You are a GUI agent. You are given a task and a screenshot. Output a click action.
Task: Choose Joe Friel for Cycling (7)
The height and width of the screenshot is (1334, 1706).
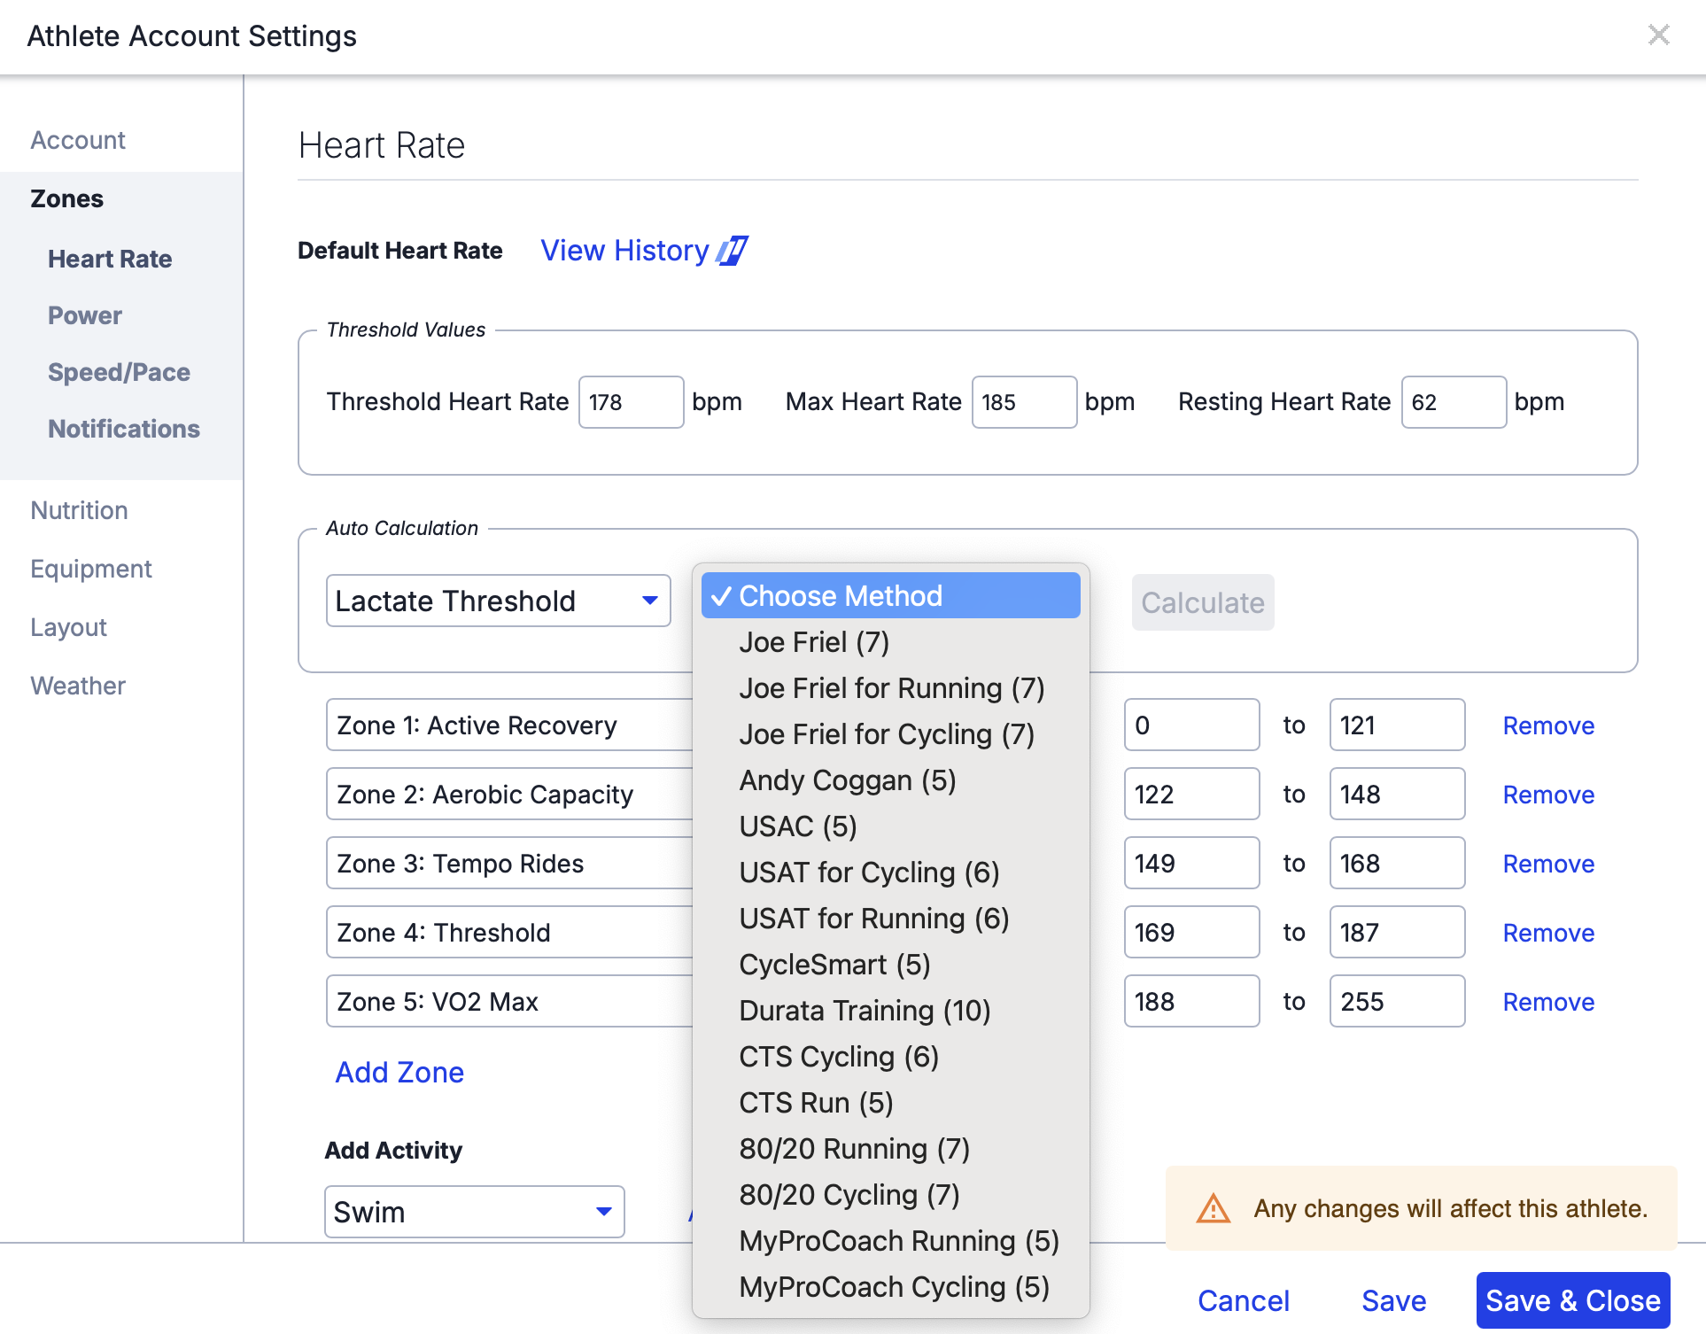890,733
